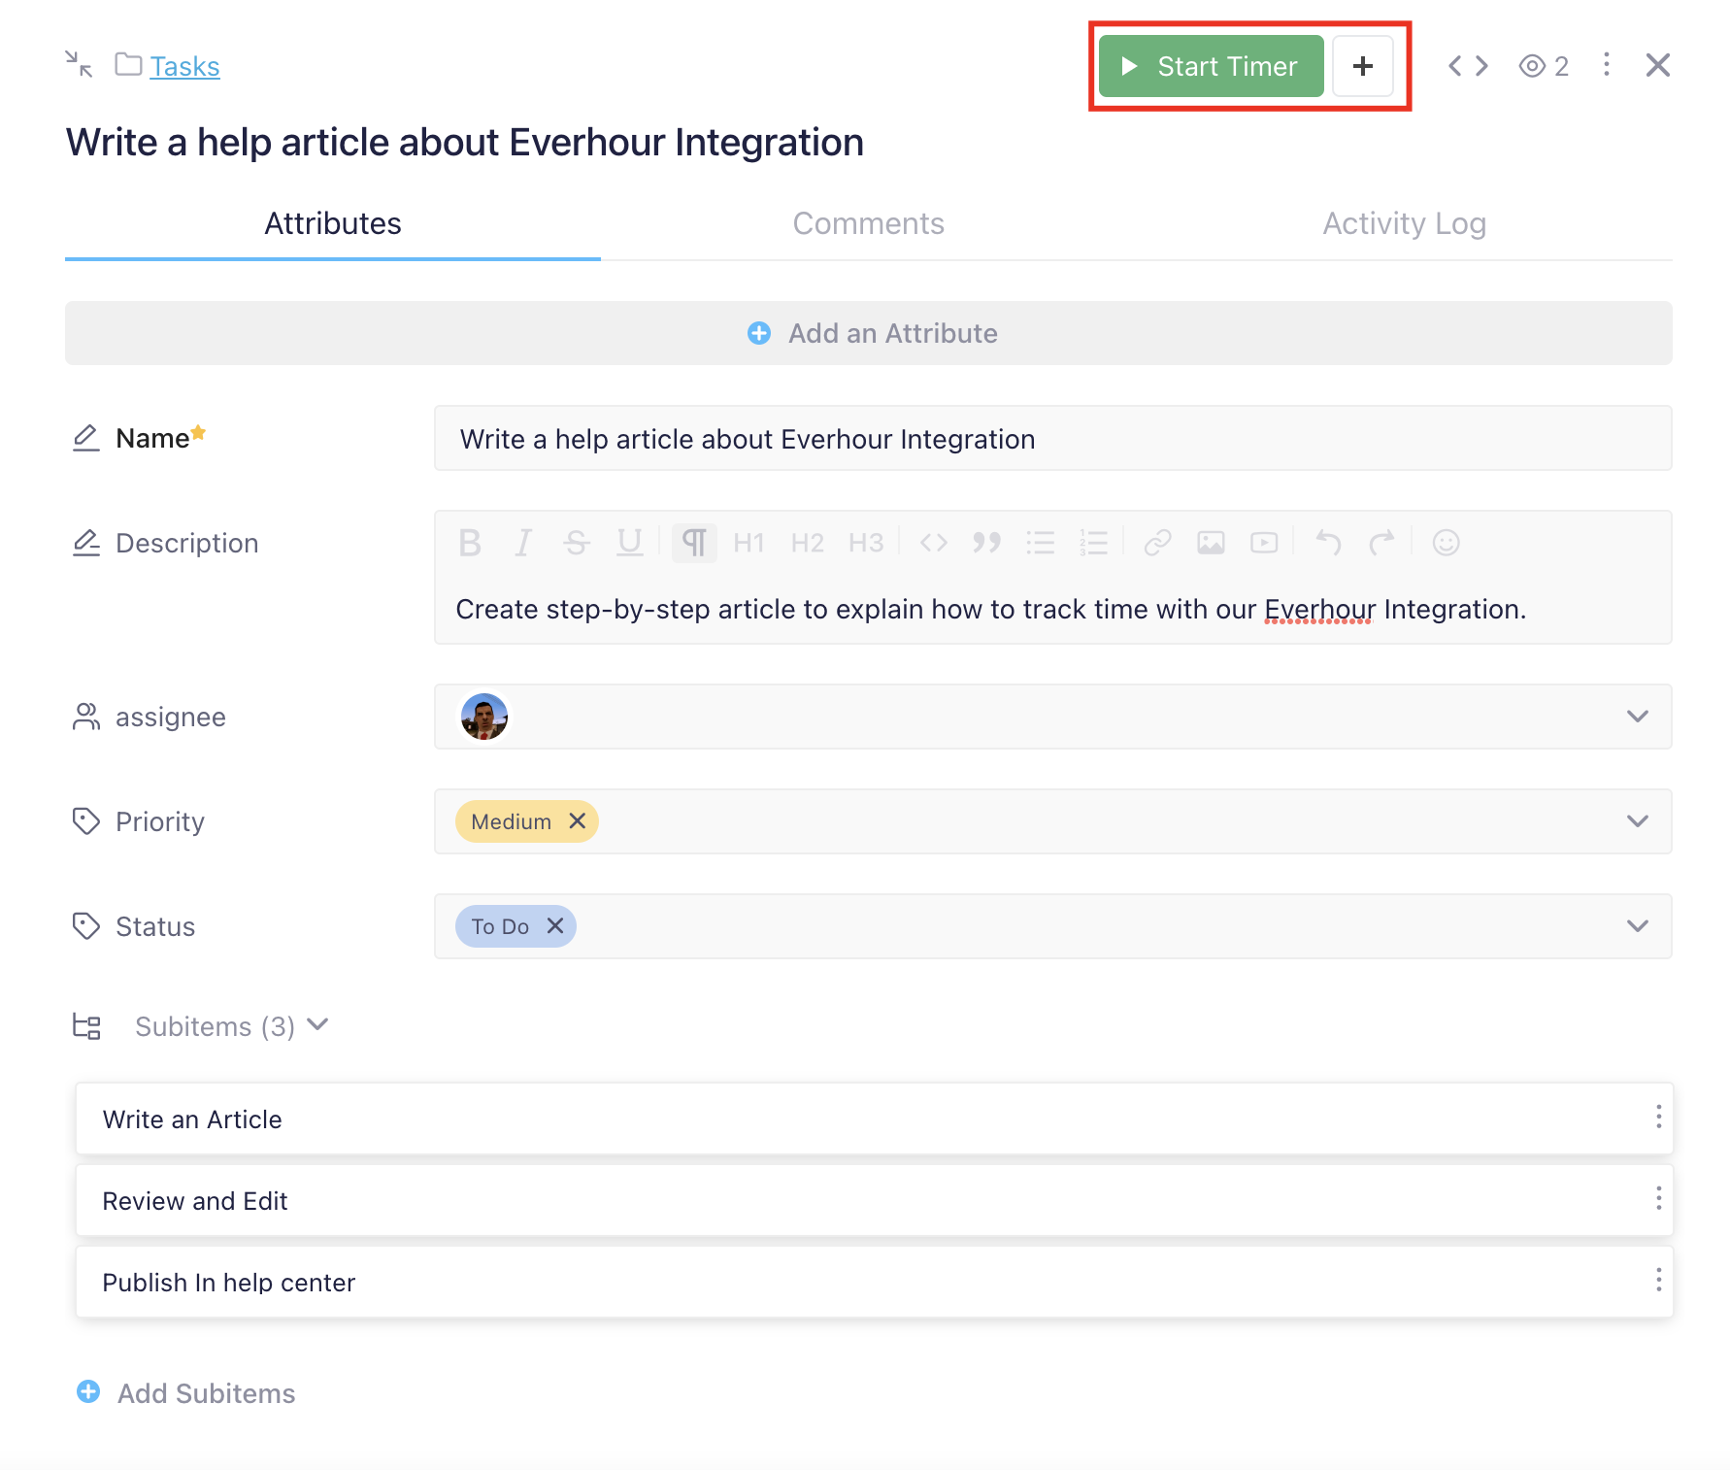Follow the Tasks breadcrumb link
This screenshot has height=1470, width=1730.
184,66
